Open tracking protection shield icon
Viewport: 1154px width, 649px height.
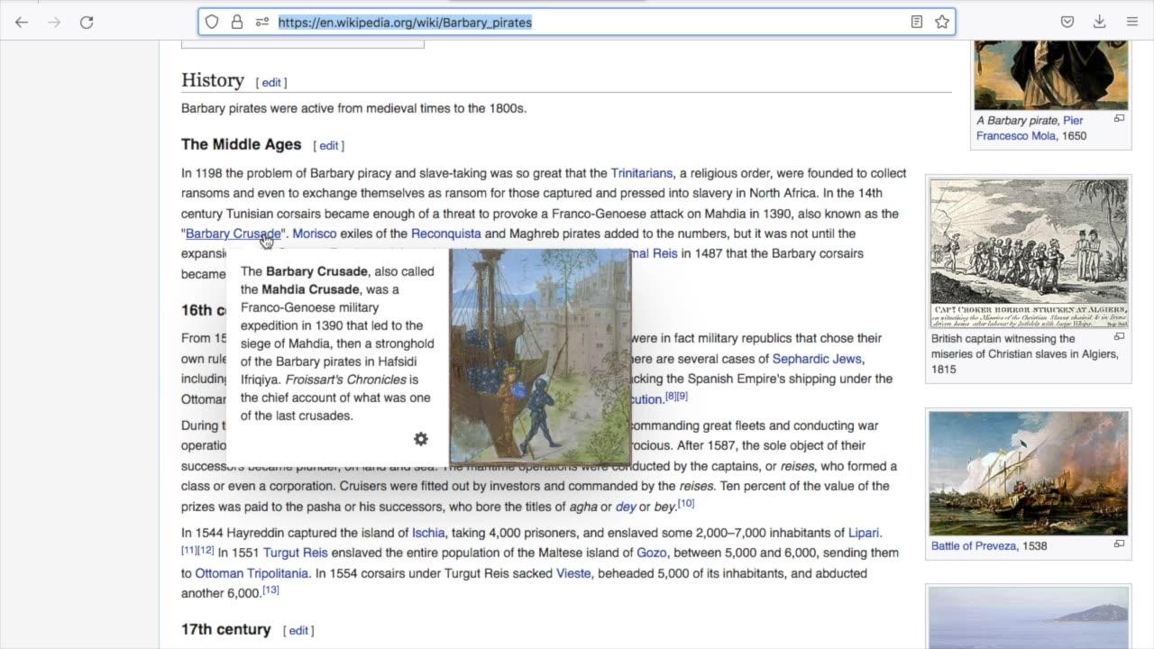tap(212, 22)
